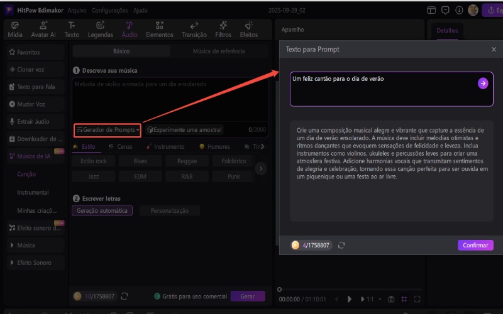
Task: Open the Filtros filters panel
Action: pos(223,30)
